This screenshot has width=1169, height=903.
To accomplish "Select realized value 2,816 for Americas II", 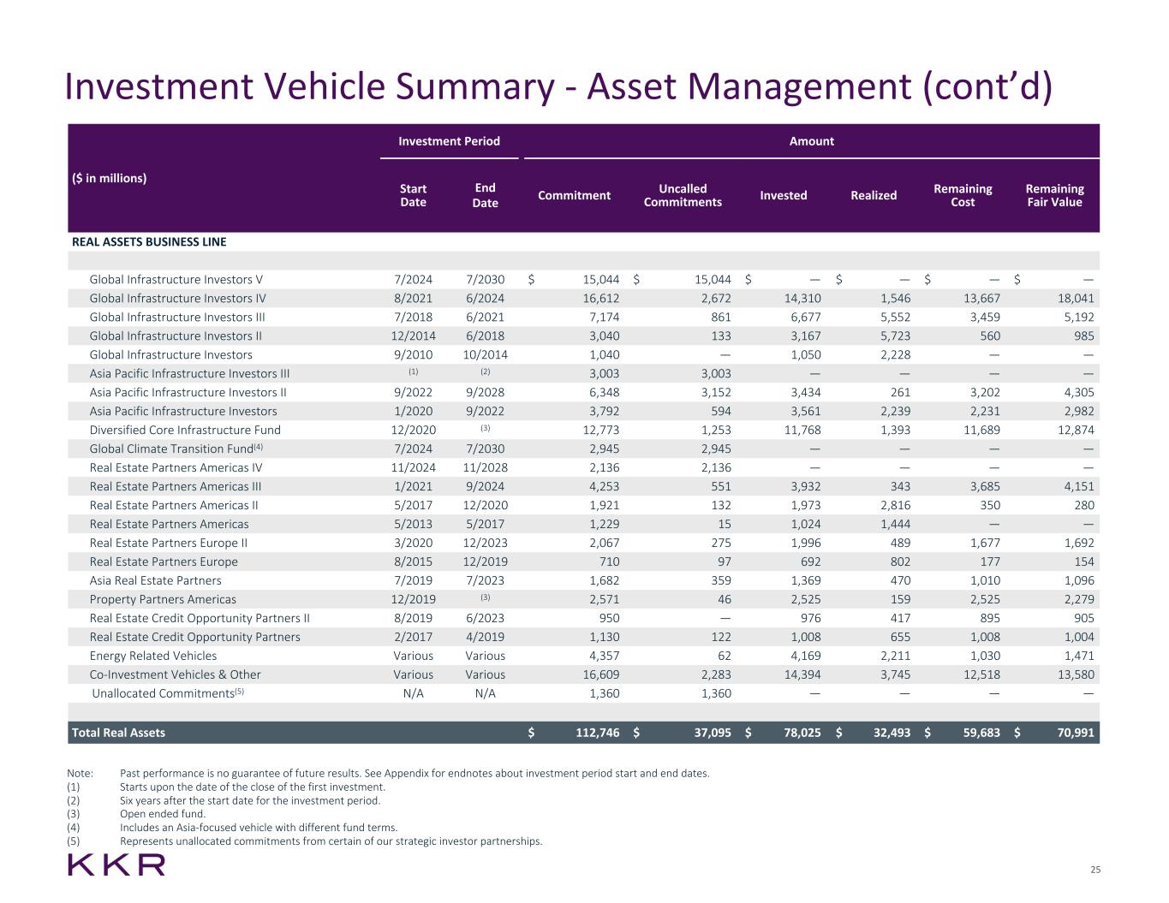I will [x=896, y=505].
